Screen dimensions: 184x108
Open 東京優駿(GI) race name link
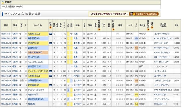pos(33,85)
